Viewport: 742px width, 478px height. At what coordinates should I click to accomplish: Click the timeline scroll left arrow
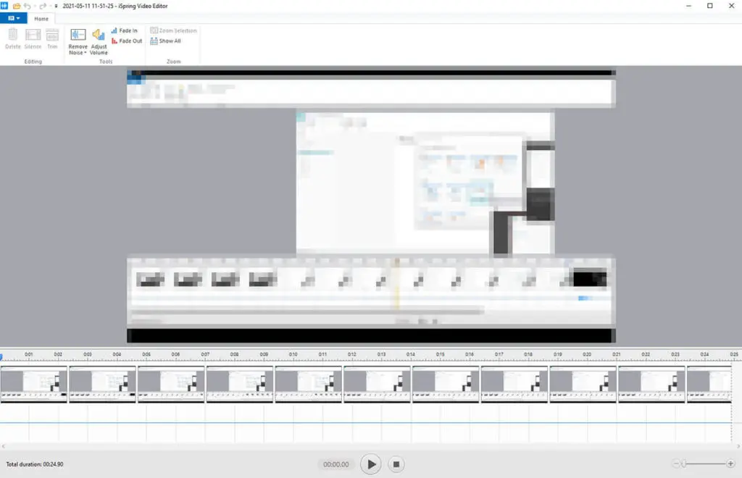point(4,446)
